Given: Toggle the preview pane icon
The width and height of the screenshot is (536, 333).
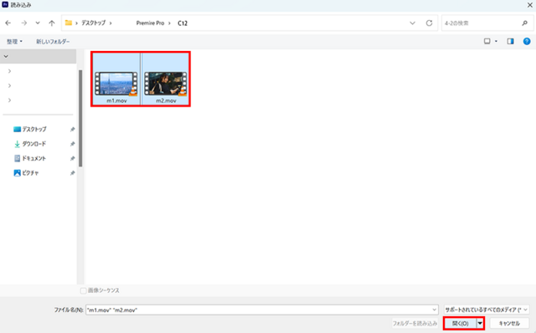Looking at the screenshot, I should (x=510, y=41).
